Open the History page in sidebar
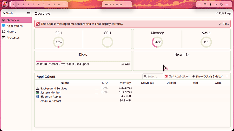The image size is (234, 131). (16, 31)
